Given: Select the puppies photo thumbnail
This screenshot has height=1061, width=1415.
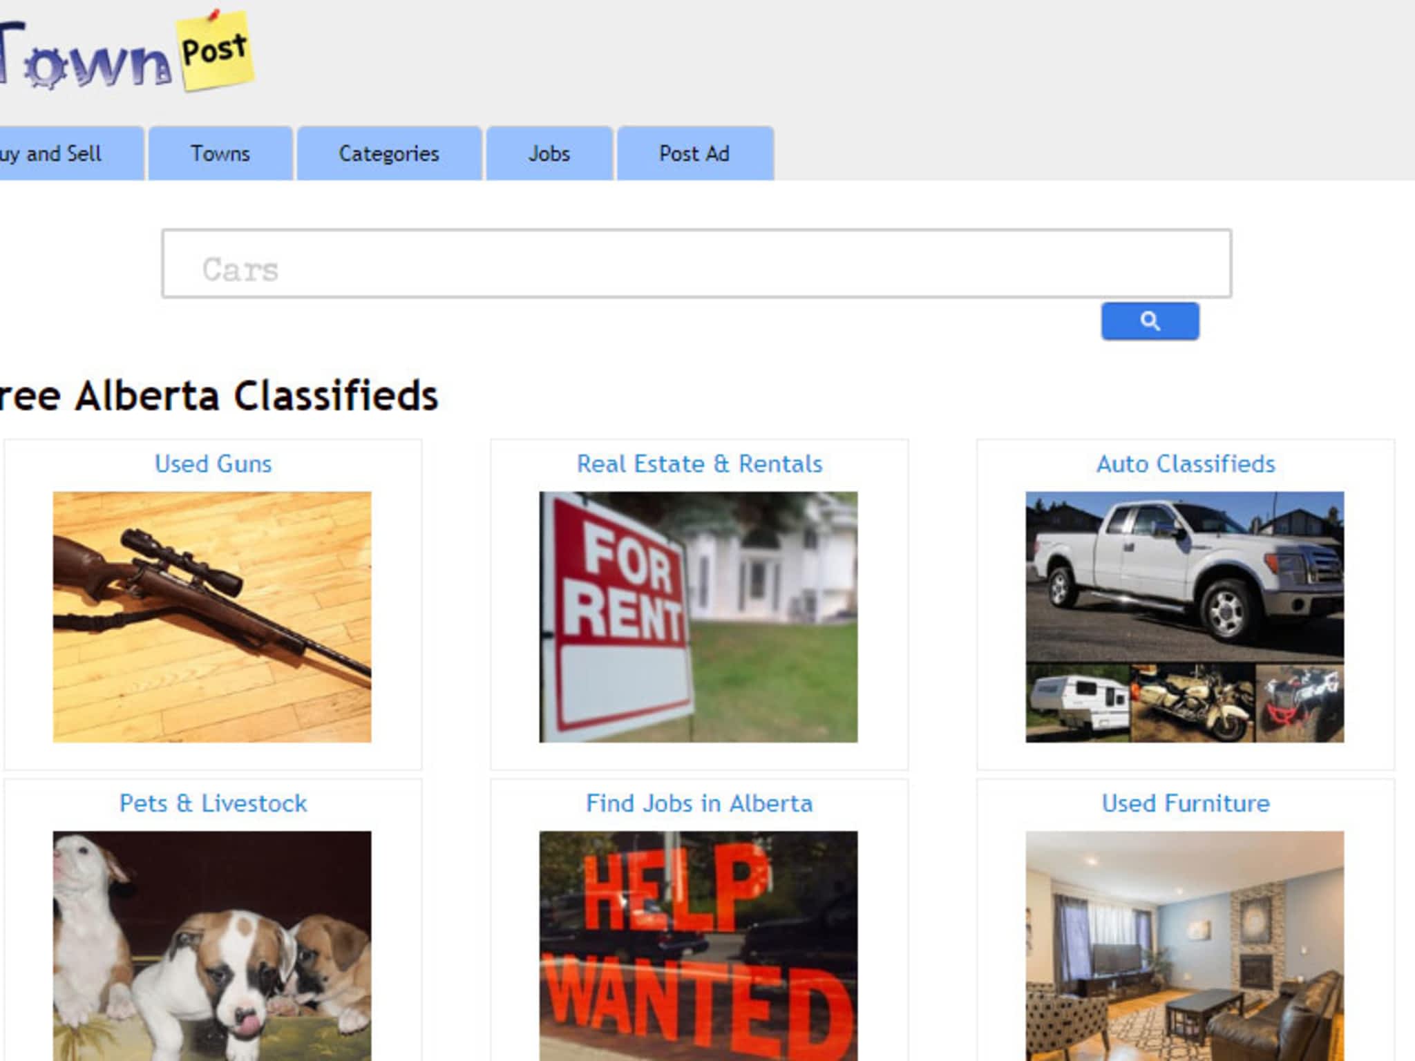Looking at the screenshot, I should click(212, 946).
